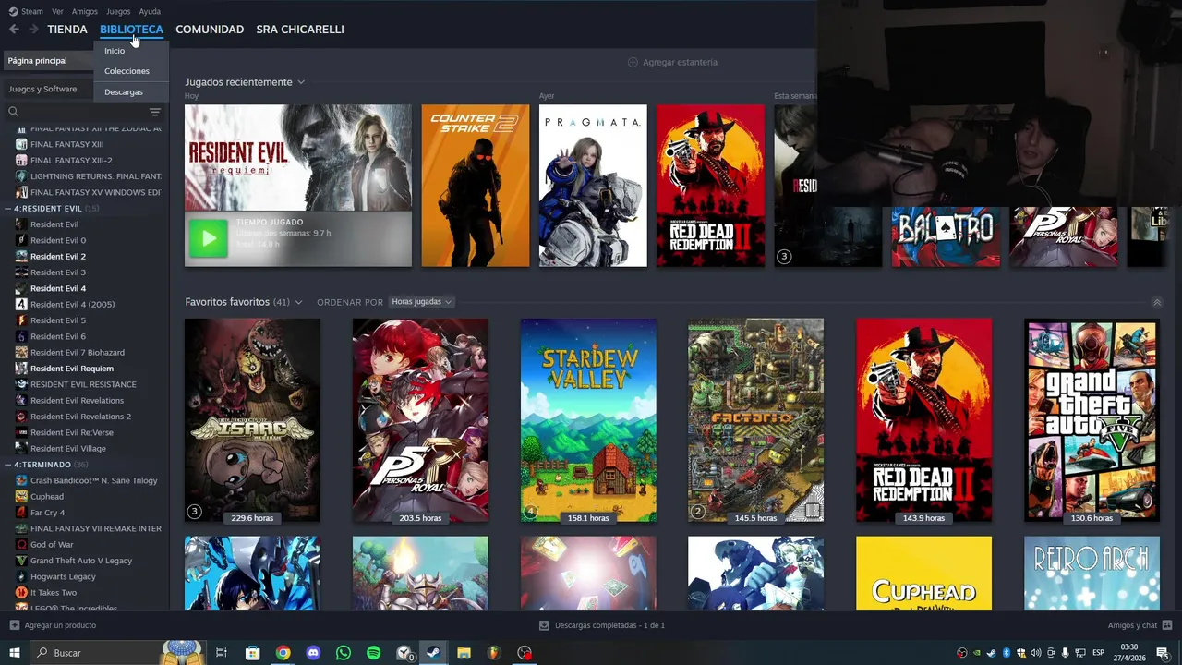This screenshot has height=665, width=1182.
Task: Click Amigos y chat
Action: coord(1132,625)
